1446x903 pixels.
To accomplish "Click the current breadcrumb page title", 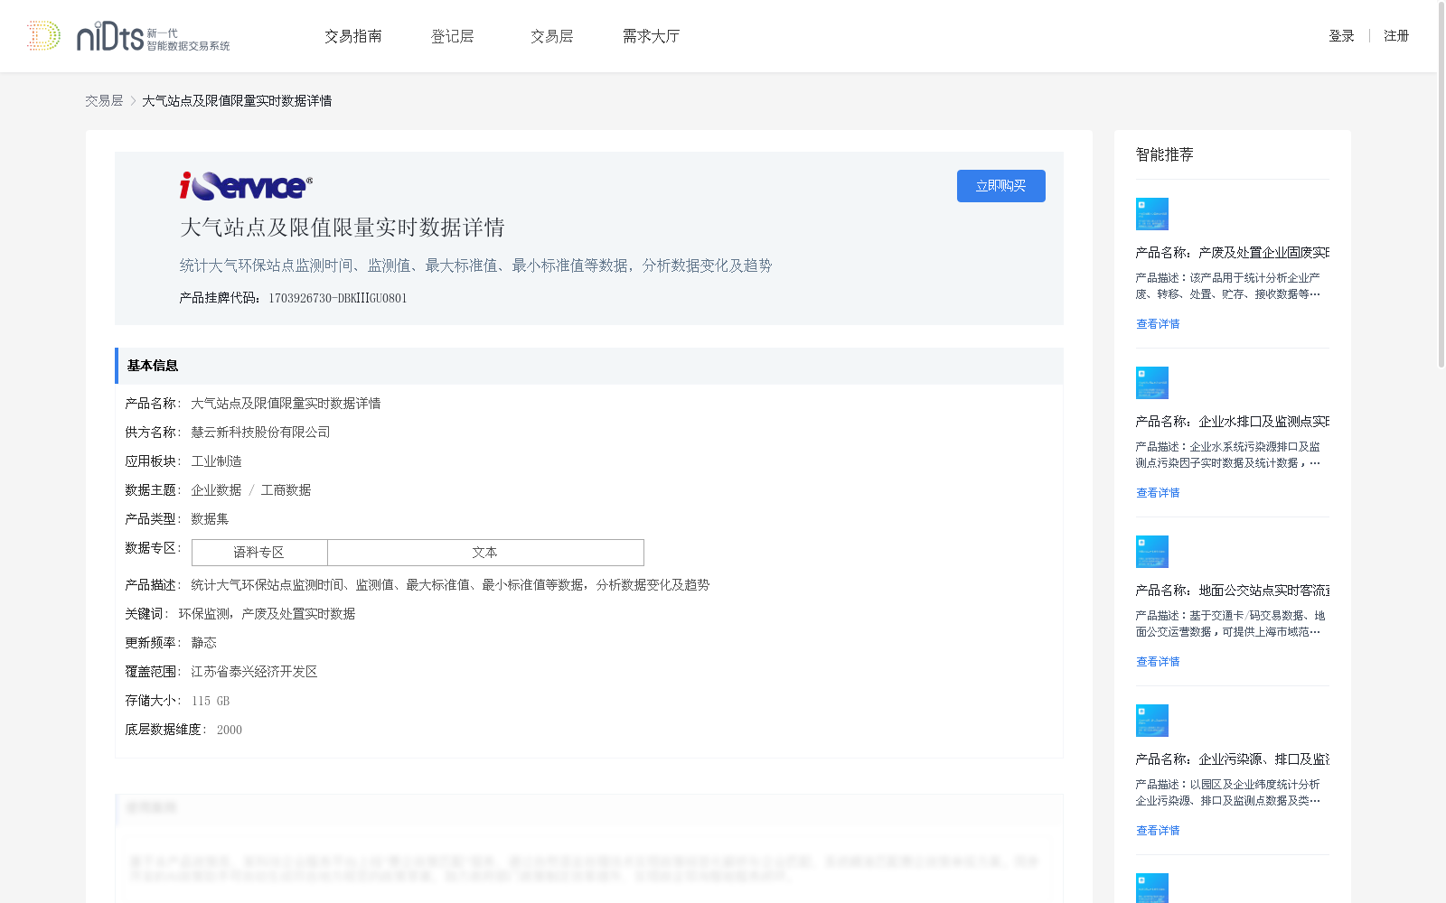I will pos(237,101).
